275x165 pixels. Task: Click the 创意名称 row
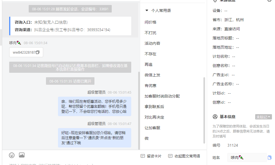[224, 66]
